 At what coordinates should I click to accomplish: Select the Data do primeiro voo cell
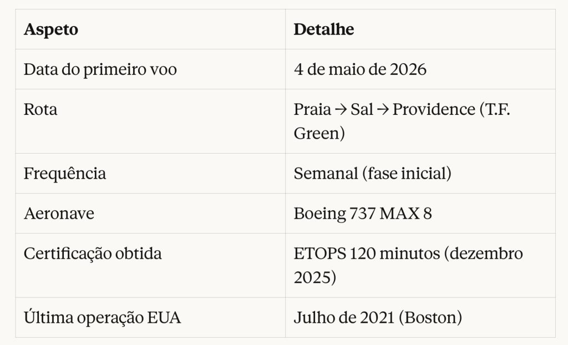[100, 70]
